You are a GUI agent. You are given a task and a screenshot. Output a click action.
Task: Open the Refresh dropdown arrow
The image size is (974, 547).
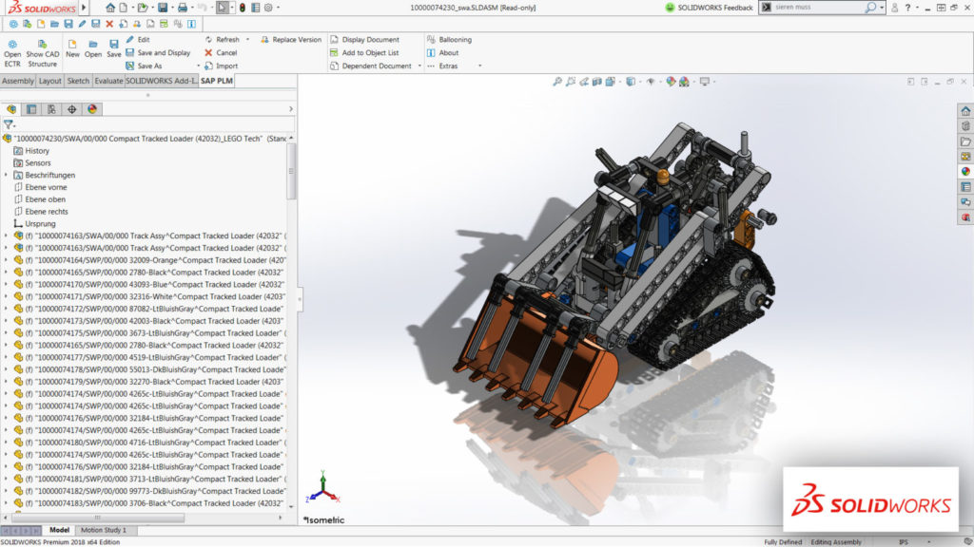tap(248, 39)
